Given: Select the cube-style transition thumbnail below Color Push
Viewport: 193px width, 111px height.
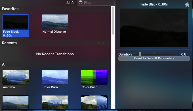Looking at the screenshot, I should [94, 102].
